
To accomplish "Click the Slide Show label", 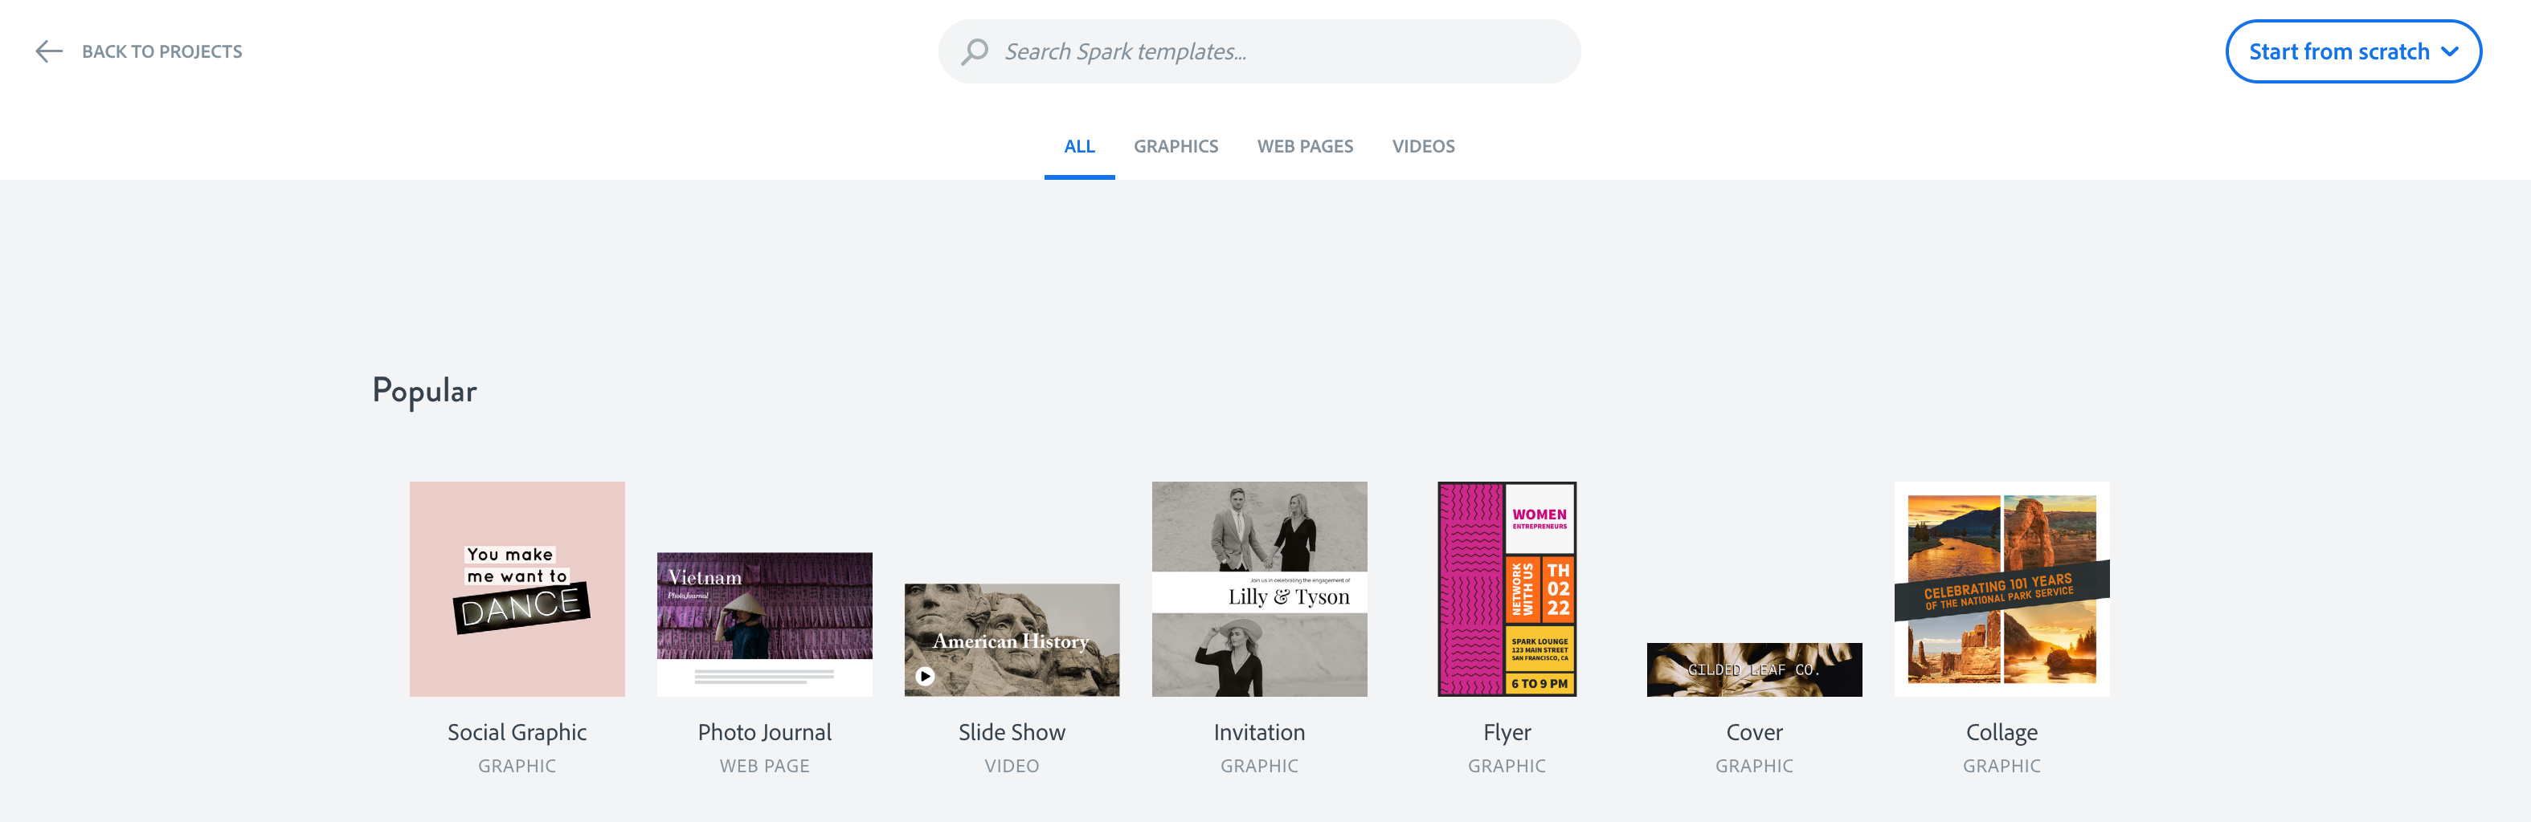I will pos(1012,731).
